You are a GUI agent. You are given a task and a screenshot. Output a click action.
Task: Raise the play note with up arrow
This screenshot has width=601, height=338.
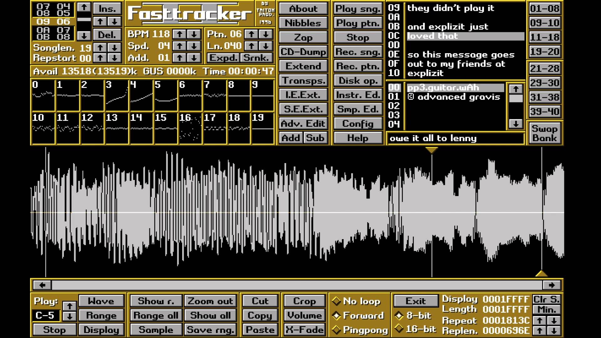click(x=69, y=306)
